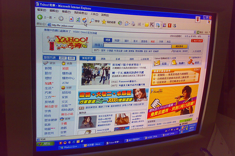Click the 社群 smiley face header icon
This screenshot has width=235, height=156.
(x=63, y=88)
